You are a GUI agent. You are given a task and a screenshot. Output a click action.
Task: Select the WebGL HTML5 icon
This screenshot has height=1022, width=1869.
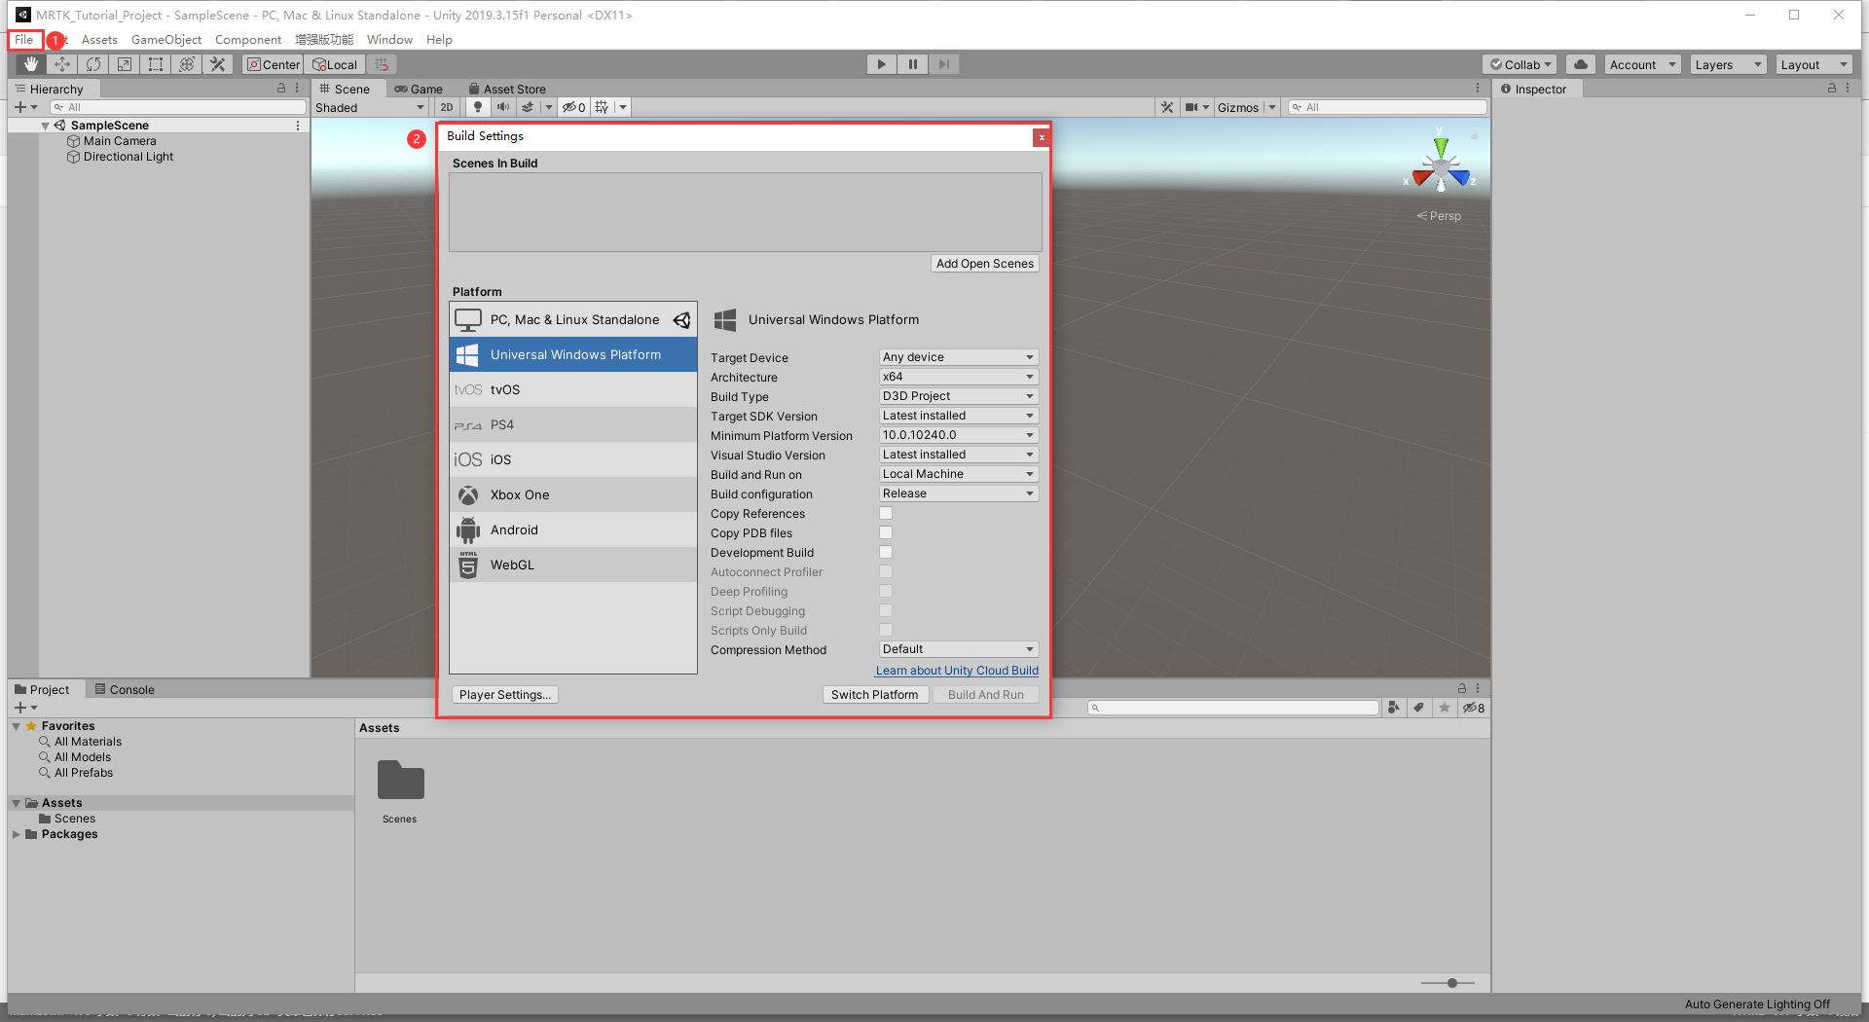point(468,566)
